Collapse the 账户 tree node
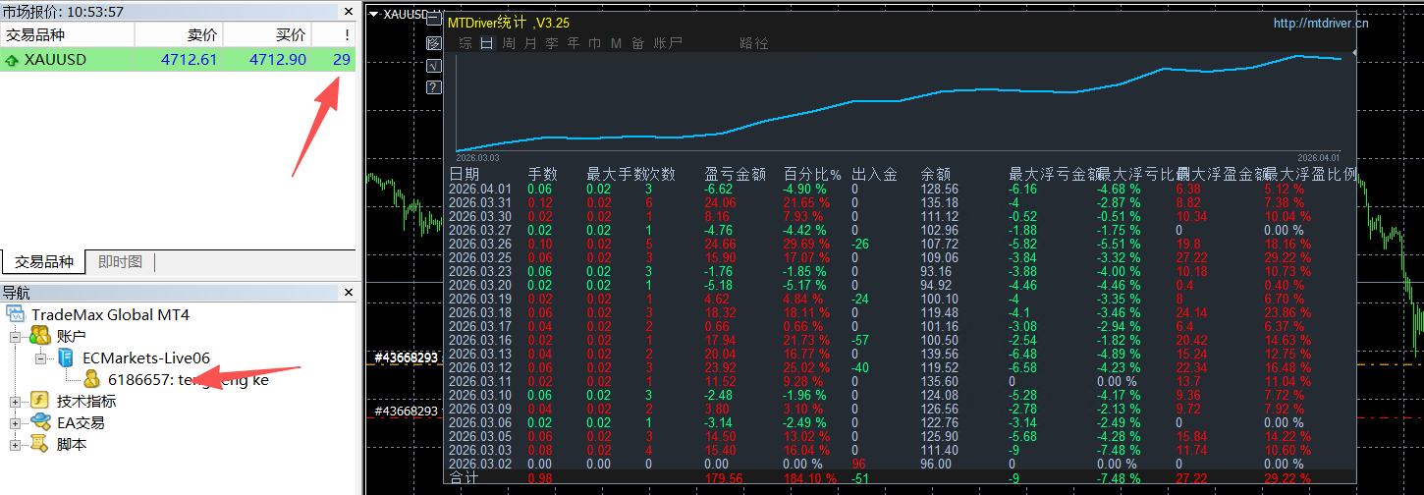Image resolution: width=1424 pixels, height=495 pixels. (16, 336)
